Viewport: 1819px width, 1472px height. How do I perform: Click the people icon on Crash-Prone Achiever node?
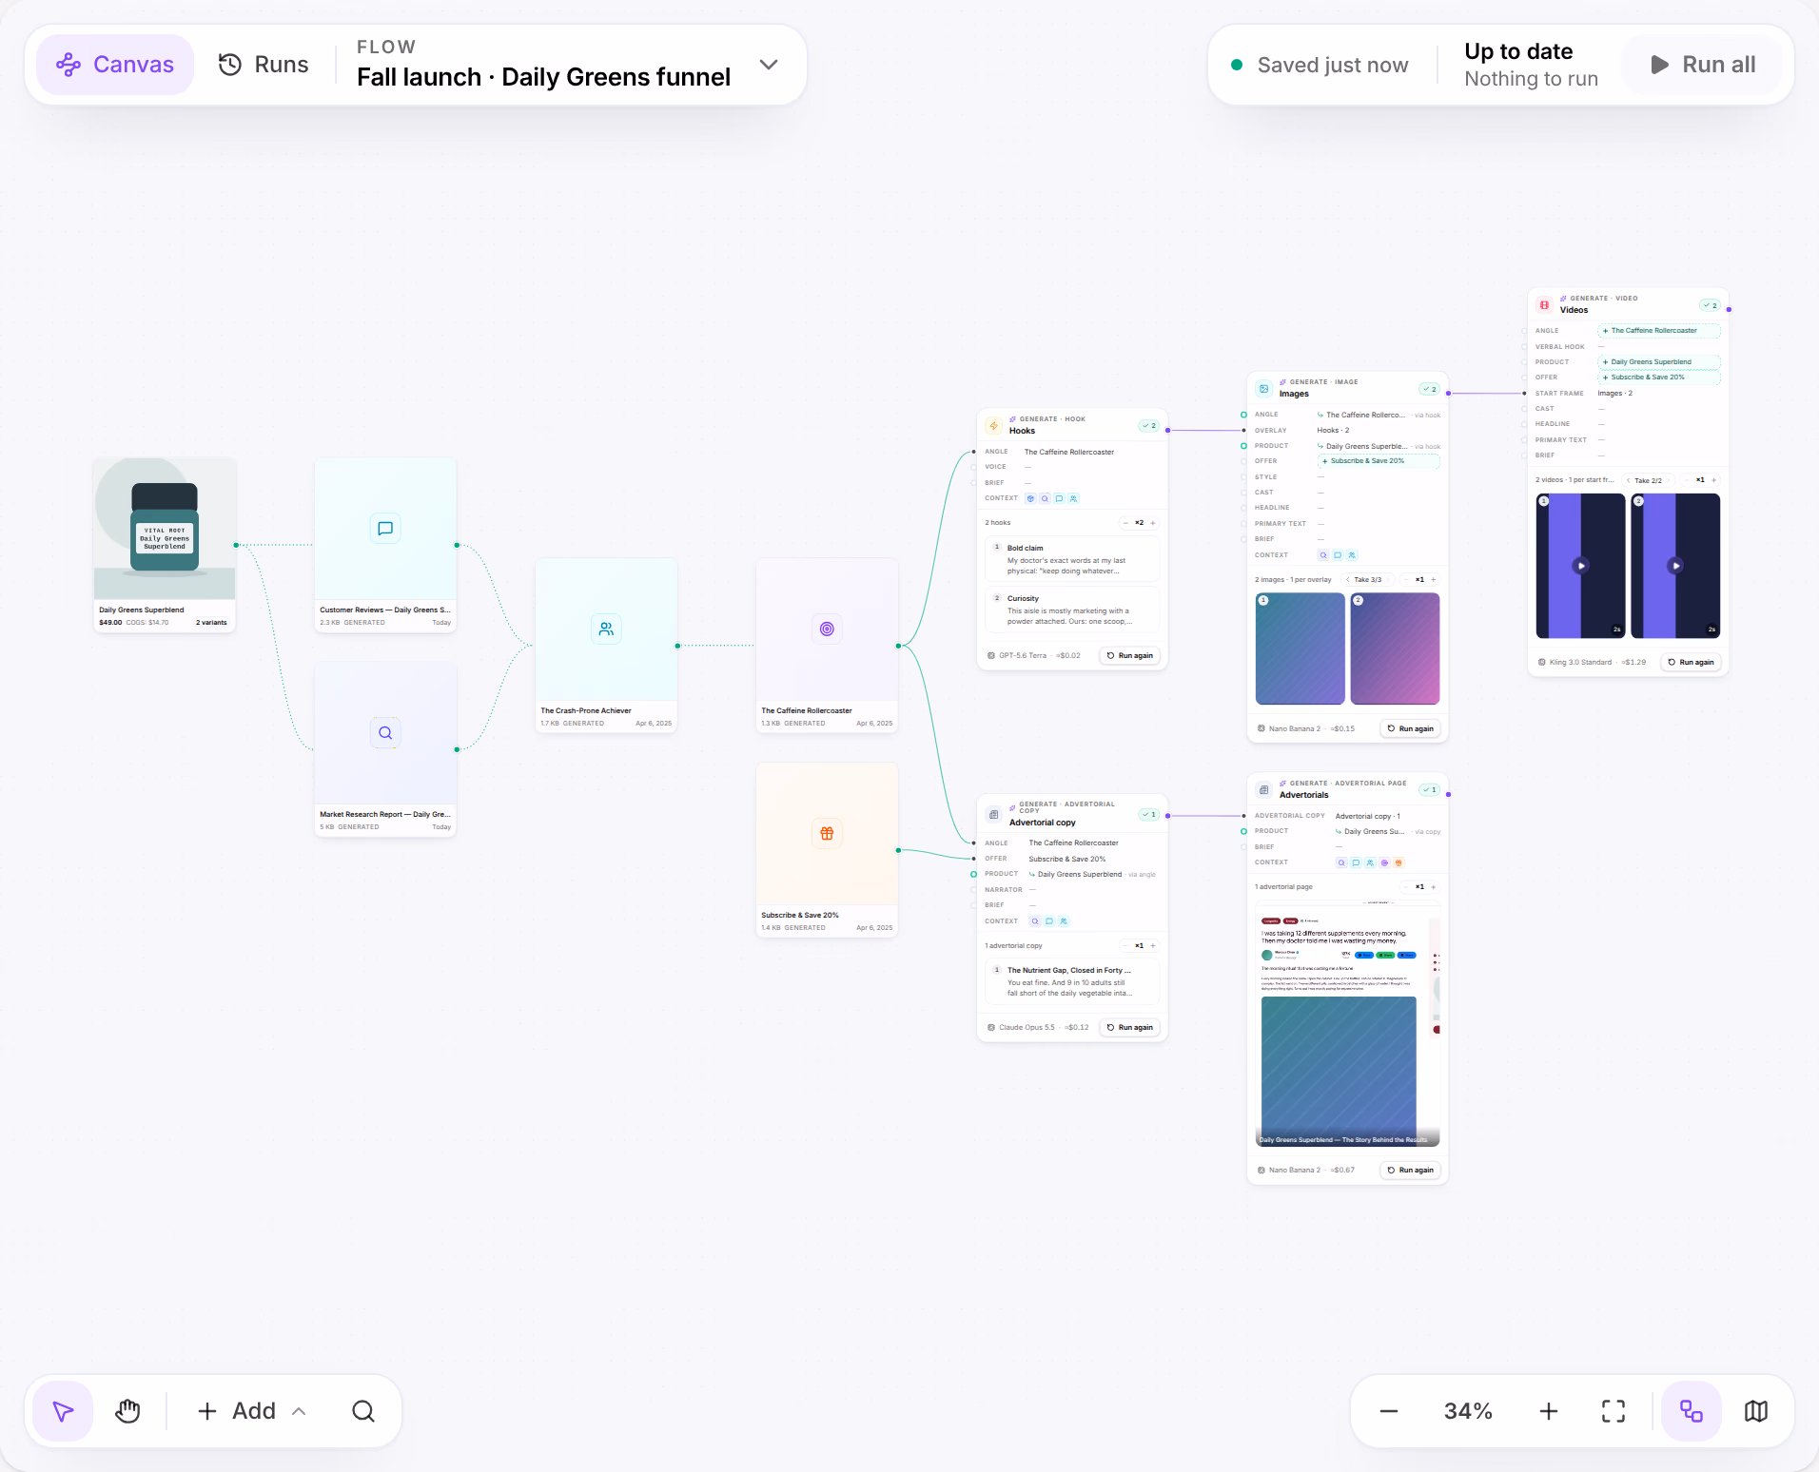click(606, 629)
